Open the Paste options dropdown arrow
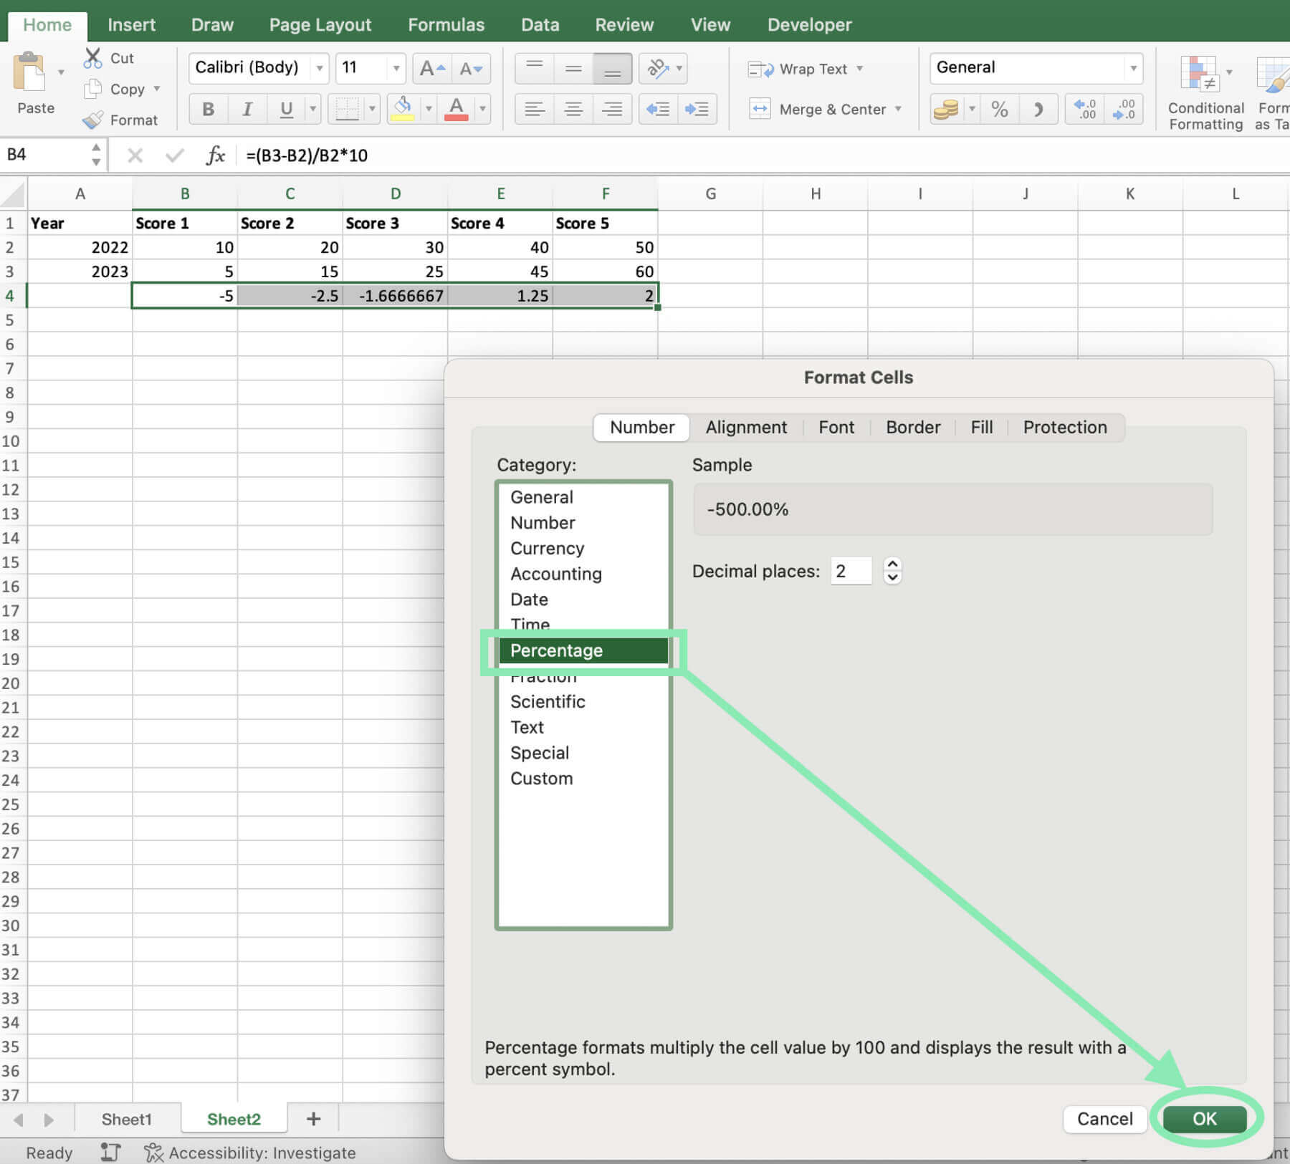Screen dimensions: 1290x1164 (x=61, y=72)
